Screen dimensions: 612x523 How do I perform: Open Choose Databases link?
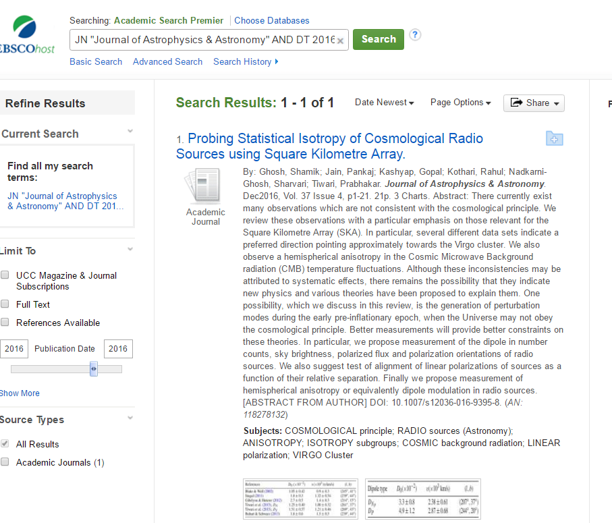[x=272, y=21]
